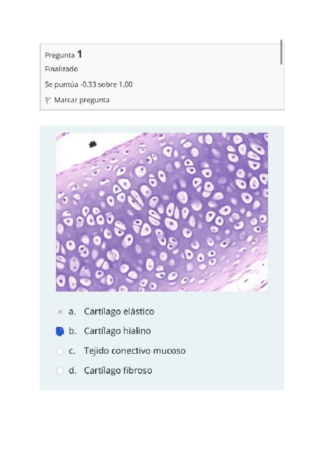Pick radio button for option d

pos(60,371)
